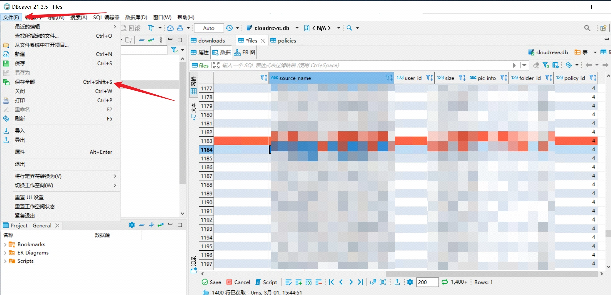Screen dimensions: 611x295
Task: Open the dashboard gauge icon
Action: (x=170, y=28)
